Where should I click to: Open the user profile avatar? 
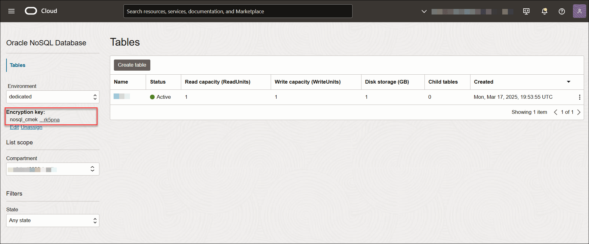(x=579, y=11)
